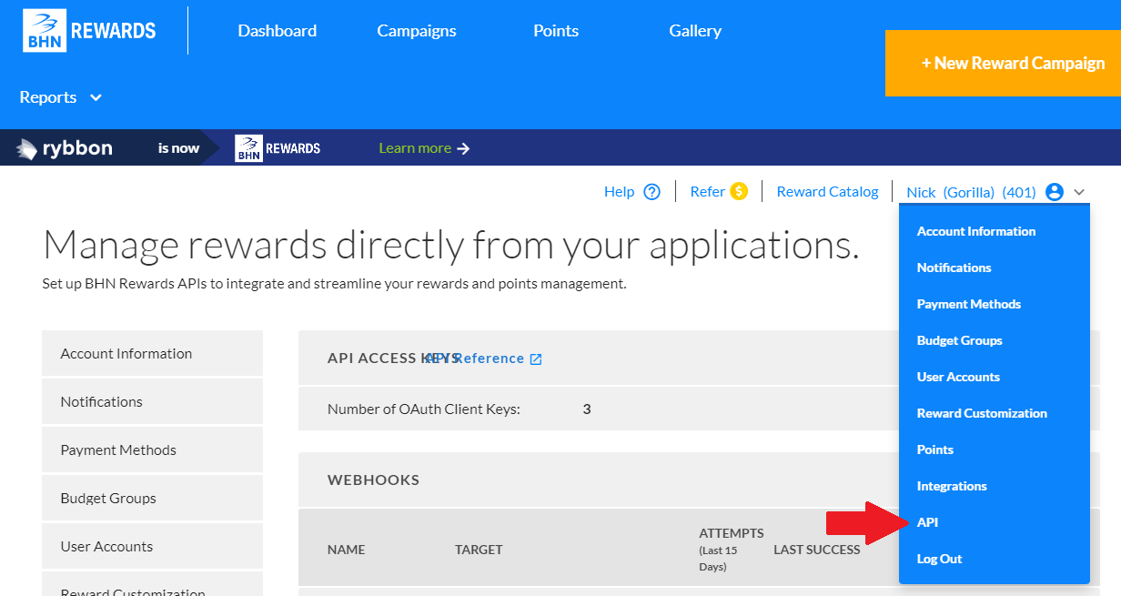This screenshot has width=1121, height=596.
Task: Select API in account dropdown menu
Action: [927, 522]
